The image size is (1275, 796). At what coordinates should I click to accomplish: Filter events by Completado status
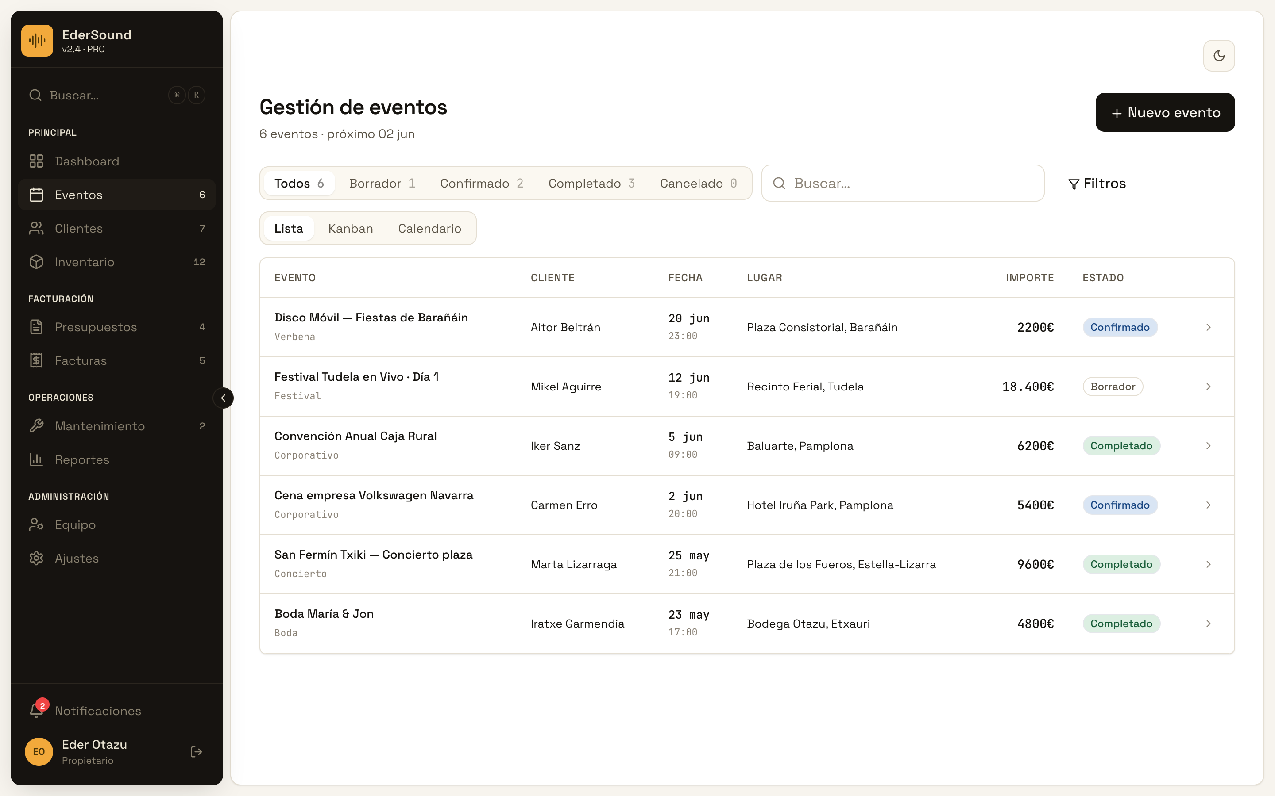click(591, 183)
